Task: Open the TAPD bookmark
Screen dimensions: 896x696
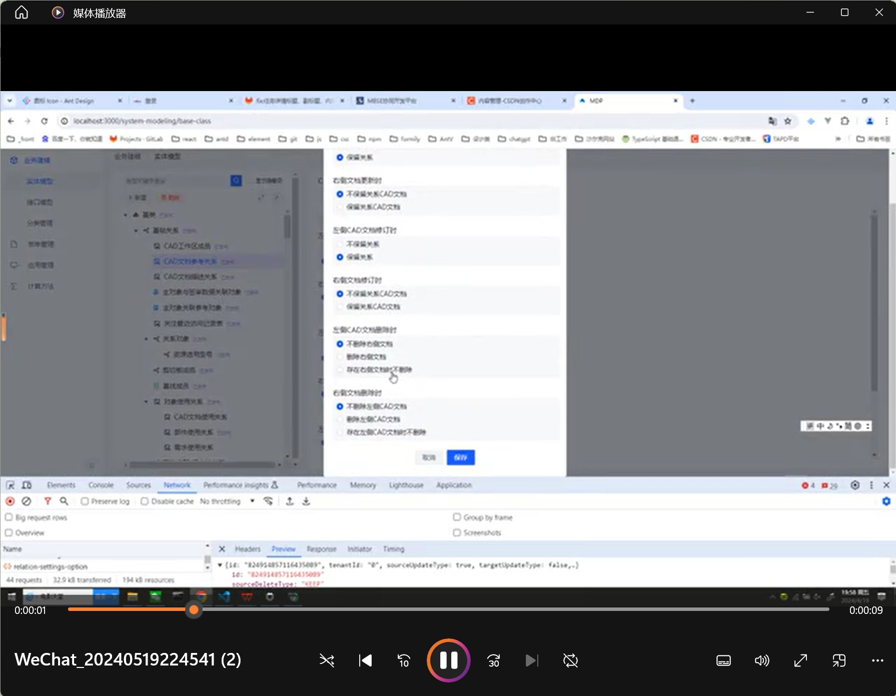Action: 781,139
